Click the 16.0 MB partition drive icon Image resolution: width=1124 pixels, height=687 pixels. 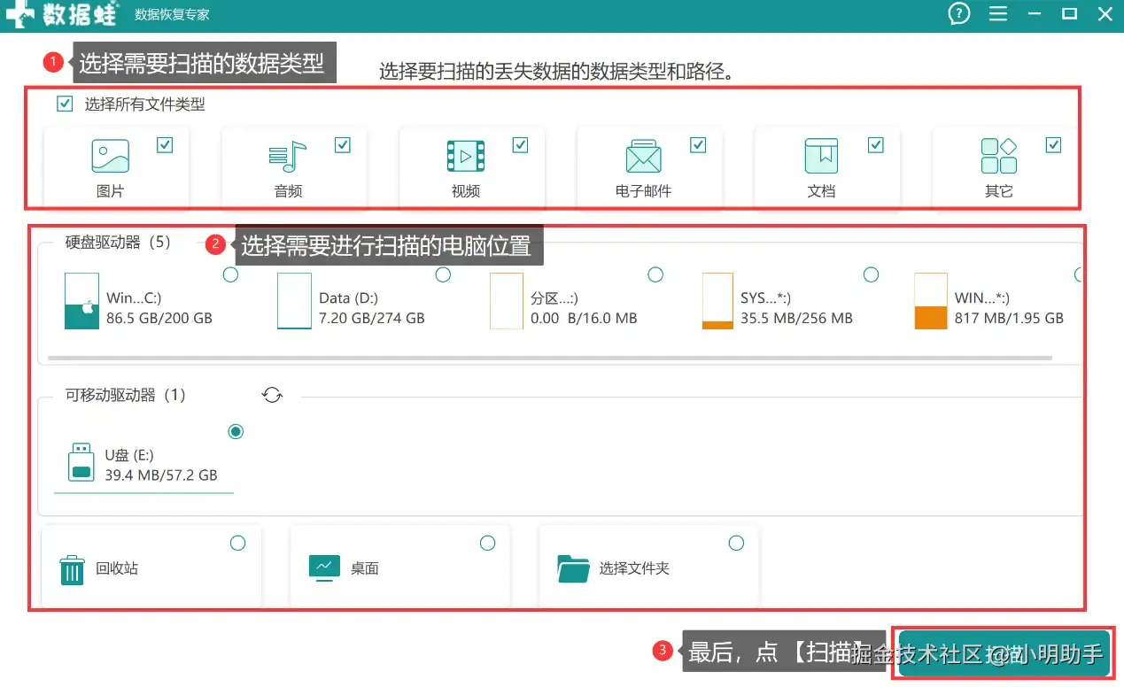(x=507, y=301)
